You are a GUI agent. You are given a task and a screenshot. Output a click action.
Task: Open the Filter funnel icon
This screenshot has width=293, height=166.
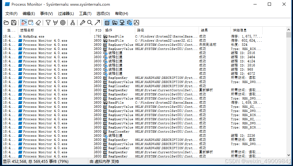(x=48, y=23)
